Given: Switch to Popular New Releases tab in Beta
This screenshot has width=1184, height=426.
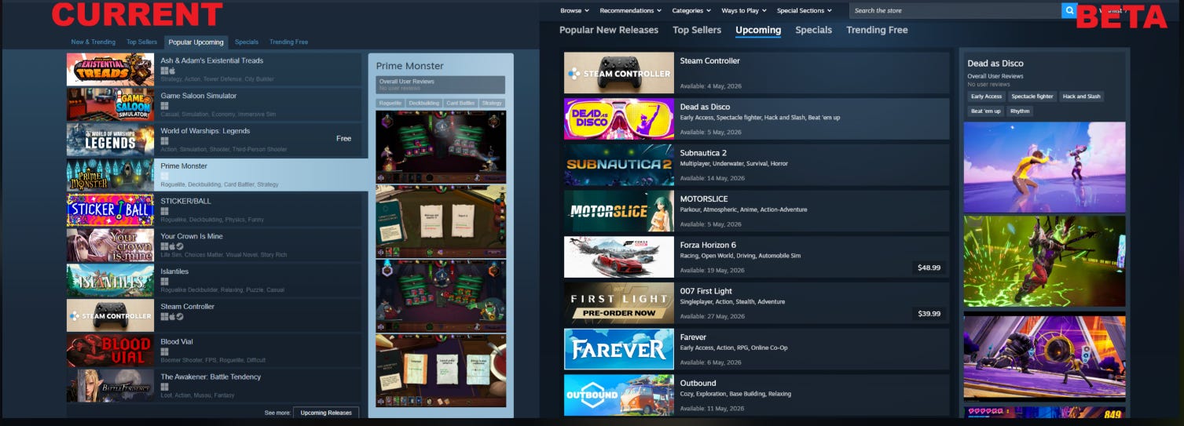Looking at the screenshot, I should (609, 30).
